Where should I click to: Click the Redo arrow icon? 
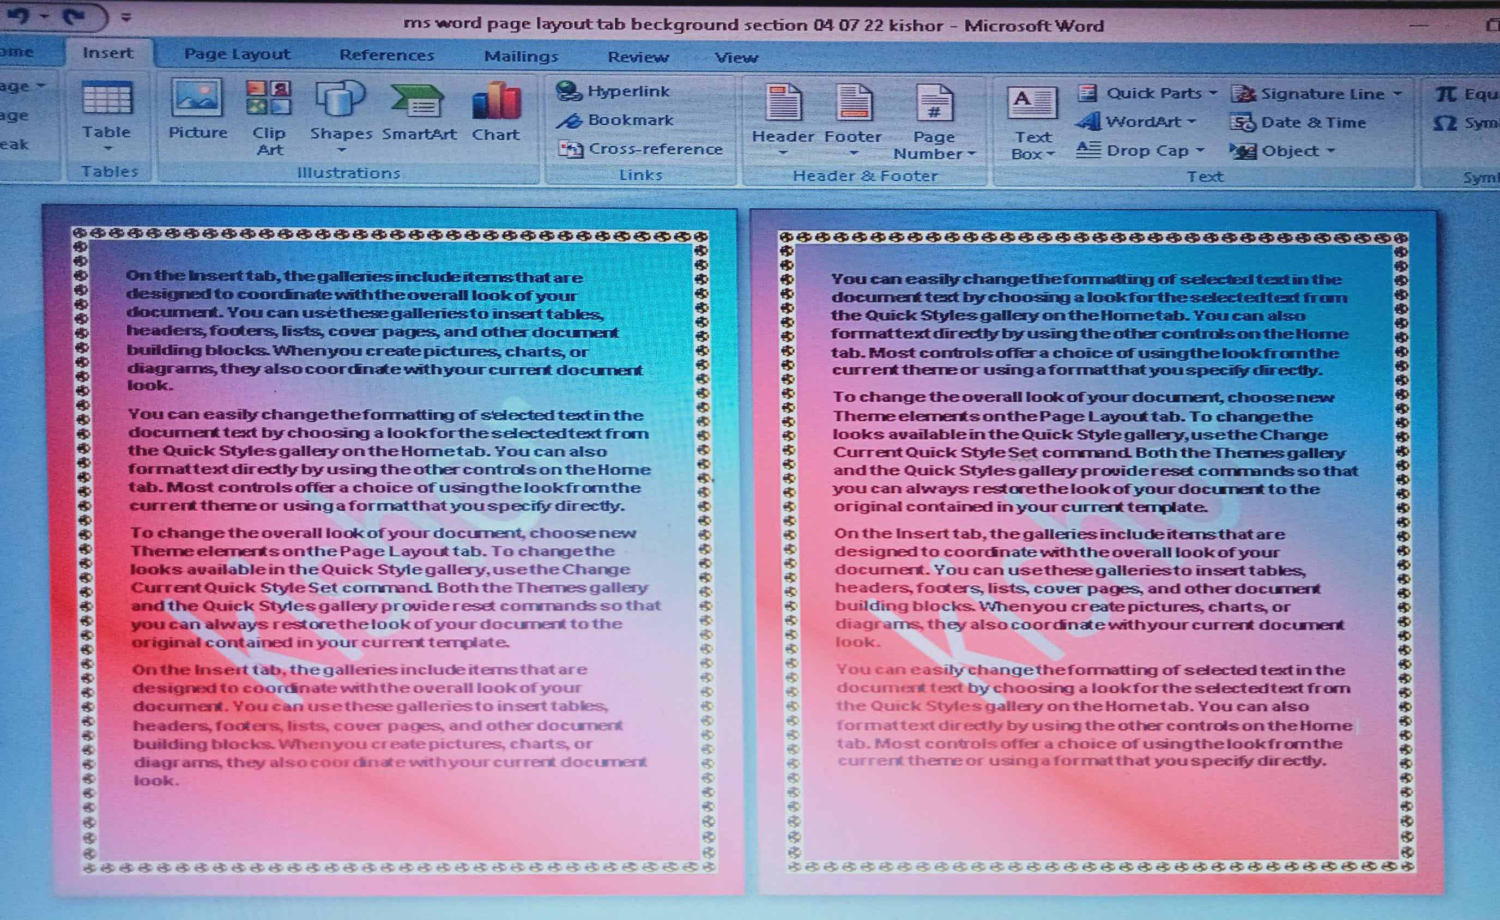74,17
